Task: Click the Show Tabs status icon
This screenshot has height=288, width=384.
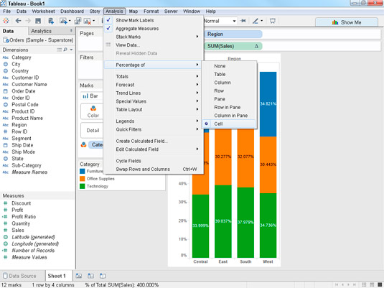Action: tap(380, 284)
